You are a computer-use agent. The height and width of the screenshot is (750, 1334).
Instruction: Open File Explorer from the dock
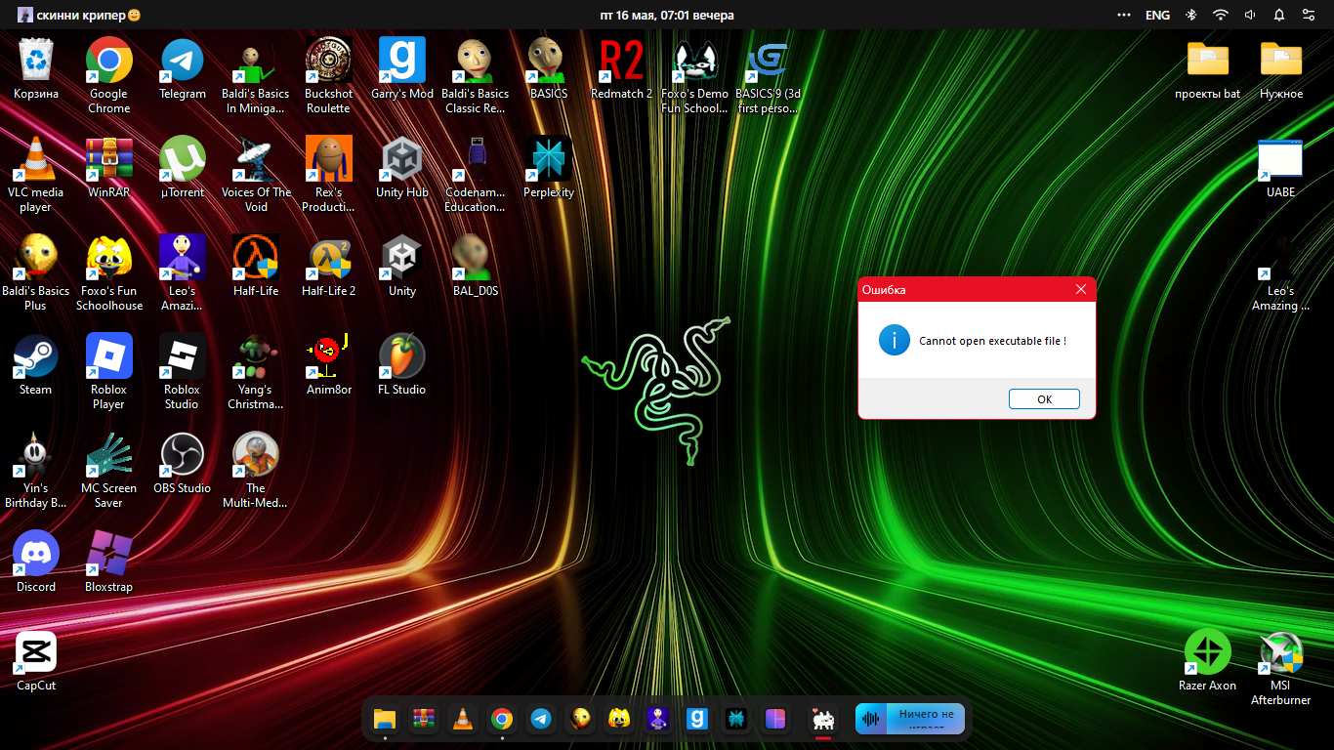(385, 720)
